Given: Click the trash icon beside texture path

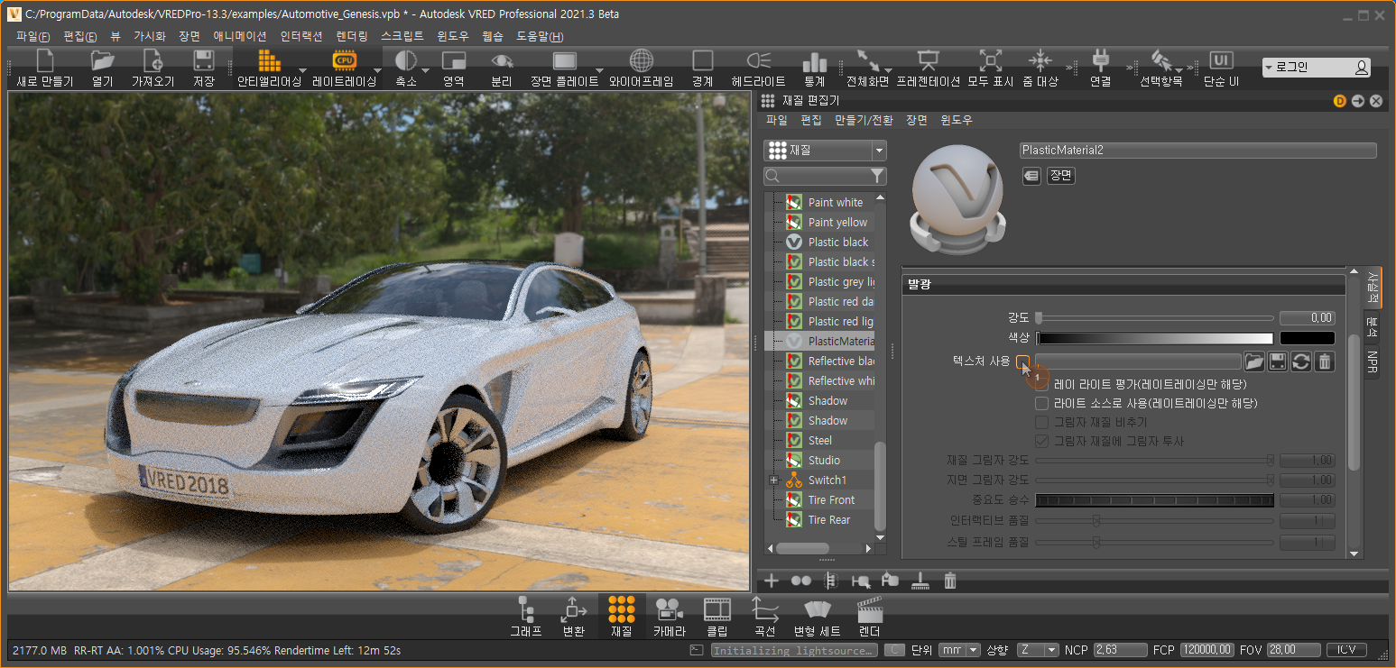Looking at the screenshot, I should (x=1324, y=361).
